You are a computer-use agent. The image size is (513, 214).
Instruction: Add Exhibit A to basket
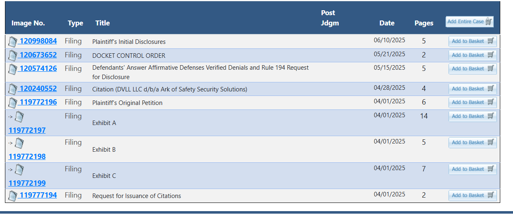[x=473, y=116]
